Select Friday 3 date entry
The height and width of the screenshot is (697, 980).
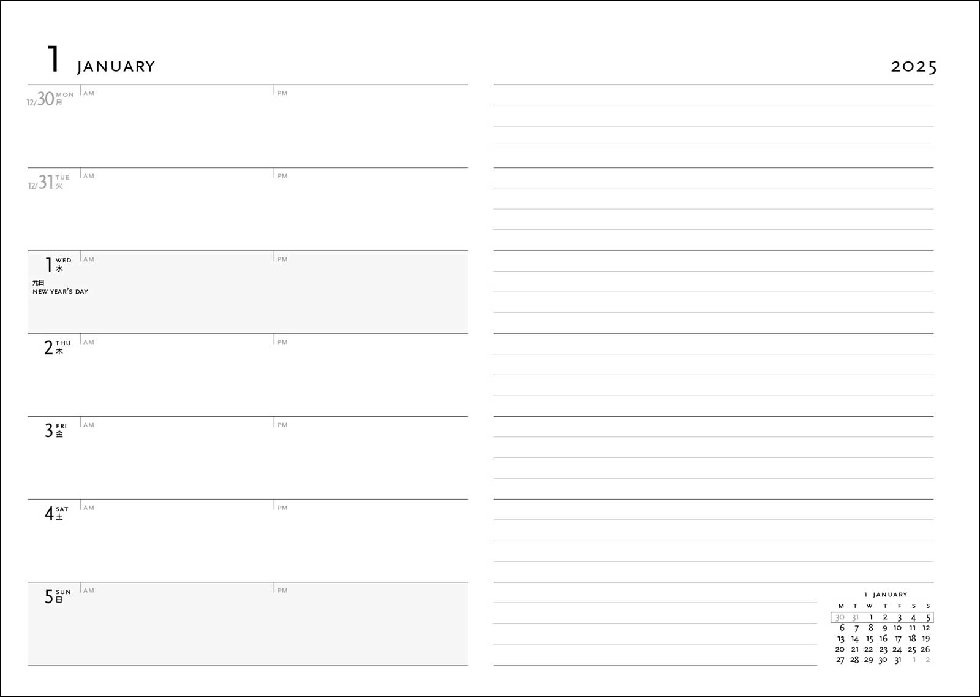(56, 430)
